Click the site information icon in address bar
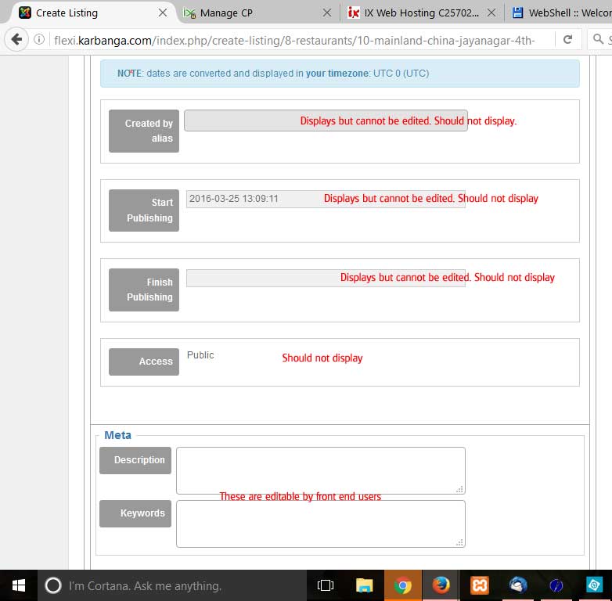The height and width of the screenshot is (601, 612). tap(39, 40)
